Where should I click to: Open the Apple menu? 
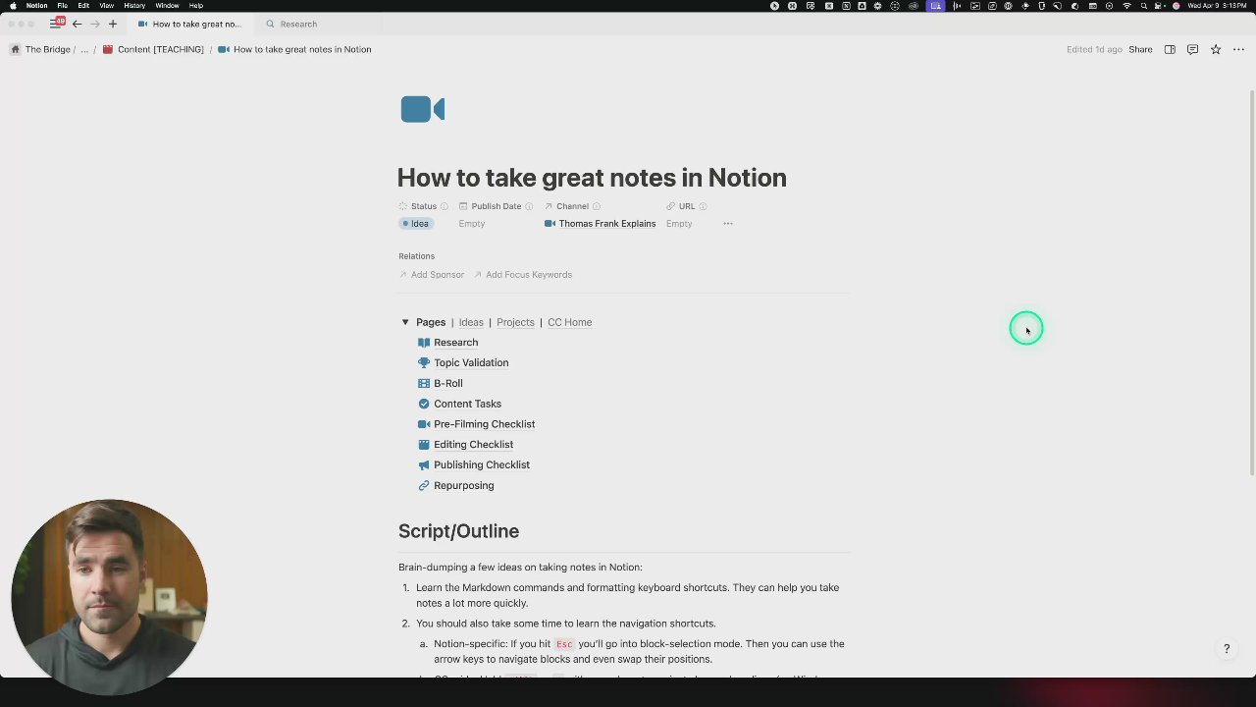click(13, 6)
